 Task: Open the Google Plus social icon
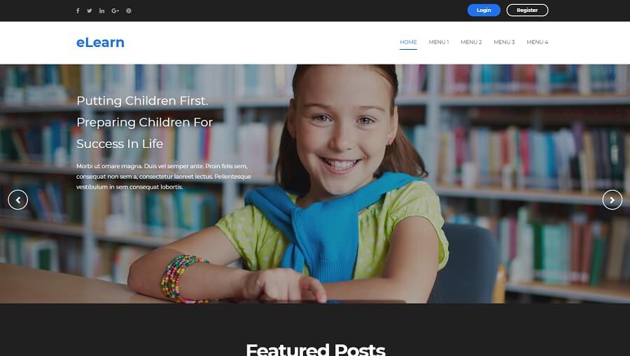click(x=115, y=11)
